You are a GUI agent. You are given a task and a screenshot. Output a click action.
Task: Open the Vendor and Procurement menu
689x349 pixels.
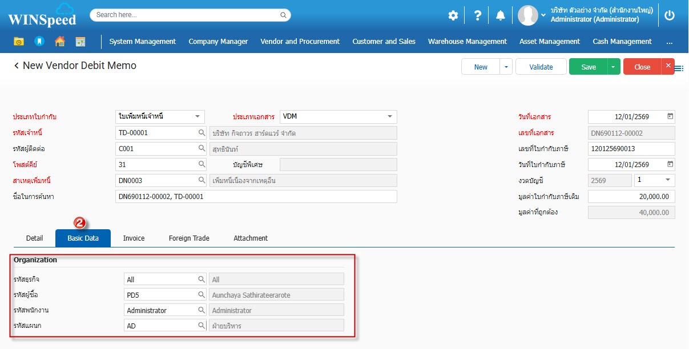tap(300, 41)
